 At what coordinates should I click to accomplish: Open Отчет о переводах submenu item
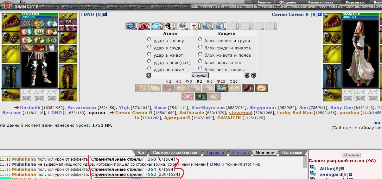[316, 6]
